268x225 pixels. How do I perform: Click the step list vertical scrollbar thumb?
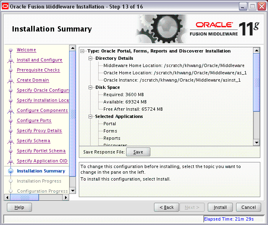[x=73, y=114]
